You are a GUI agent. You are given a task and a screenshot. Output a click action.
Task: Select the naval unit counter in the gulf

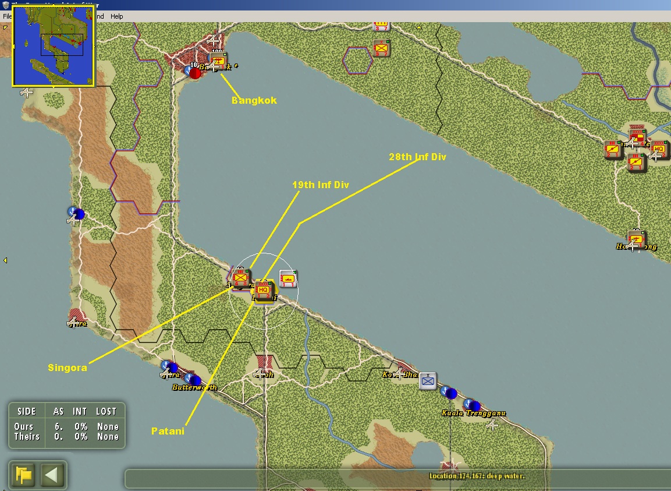coord(288,279)
